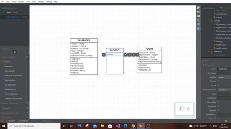231x129 pixels.
Task: Toggle the isOrdered checkbox
Action: pos(218,106)
